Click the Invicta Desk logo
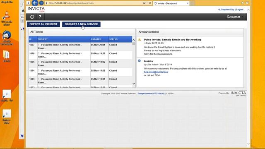 [x=36, y=10]
